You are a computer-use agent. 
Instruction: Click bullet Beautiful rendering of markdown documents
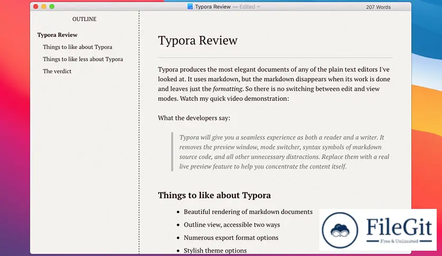coord(248,212)
